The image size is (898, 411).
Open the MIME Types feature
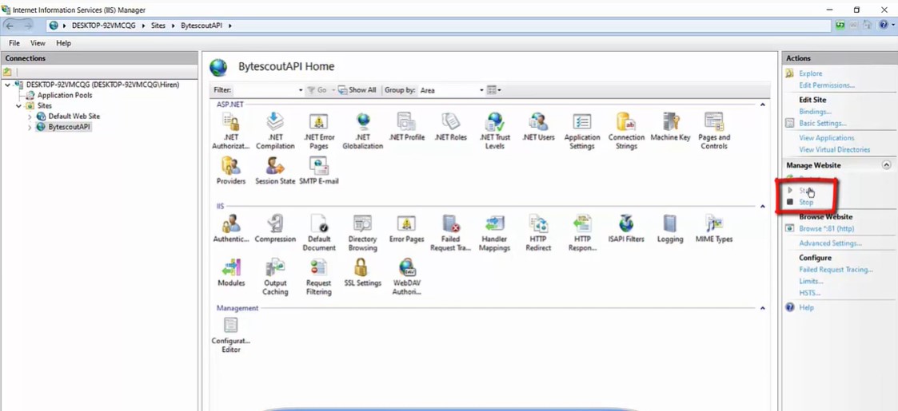pyautogui.click(x=713, y=229)
